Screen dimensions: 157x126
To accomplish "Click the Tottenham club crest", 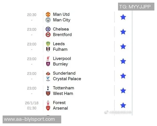I will point(48,88).
